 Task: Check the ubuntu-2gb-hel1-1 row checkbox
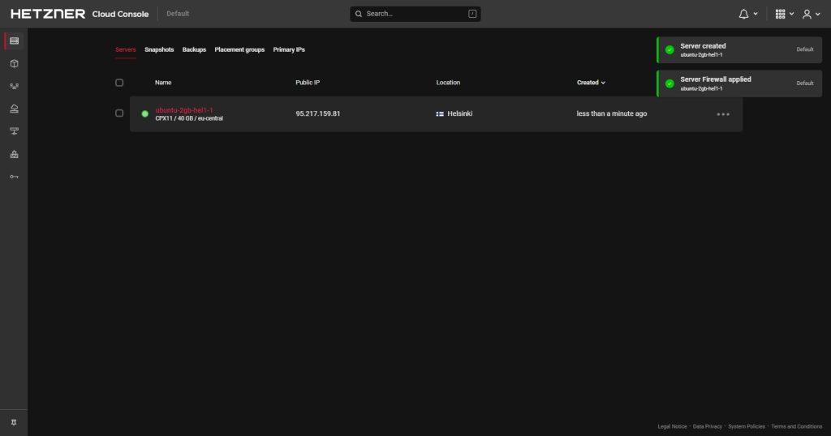(x=119, y=113)
